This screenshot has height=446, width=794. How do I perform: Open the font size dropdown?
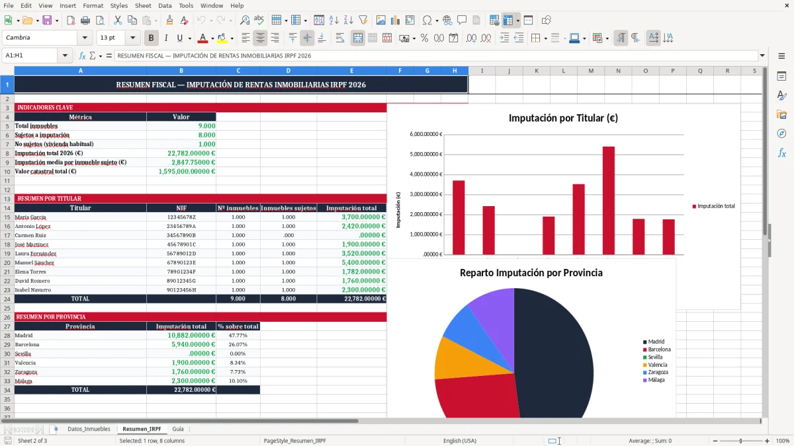133,38
